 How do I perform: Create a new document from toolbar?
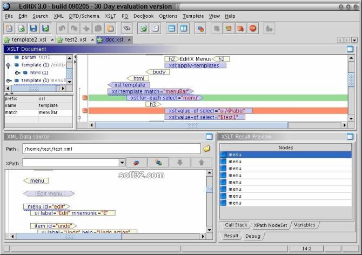pyautogui.click(x=10, y=29)
